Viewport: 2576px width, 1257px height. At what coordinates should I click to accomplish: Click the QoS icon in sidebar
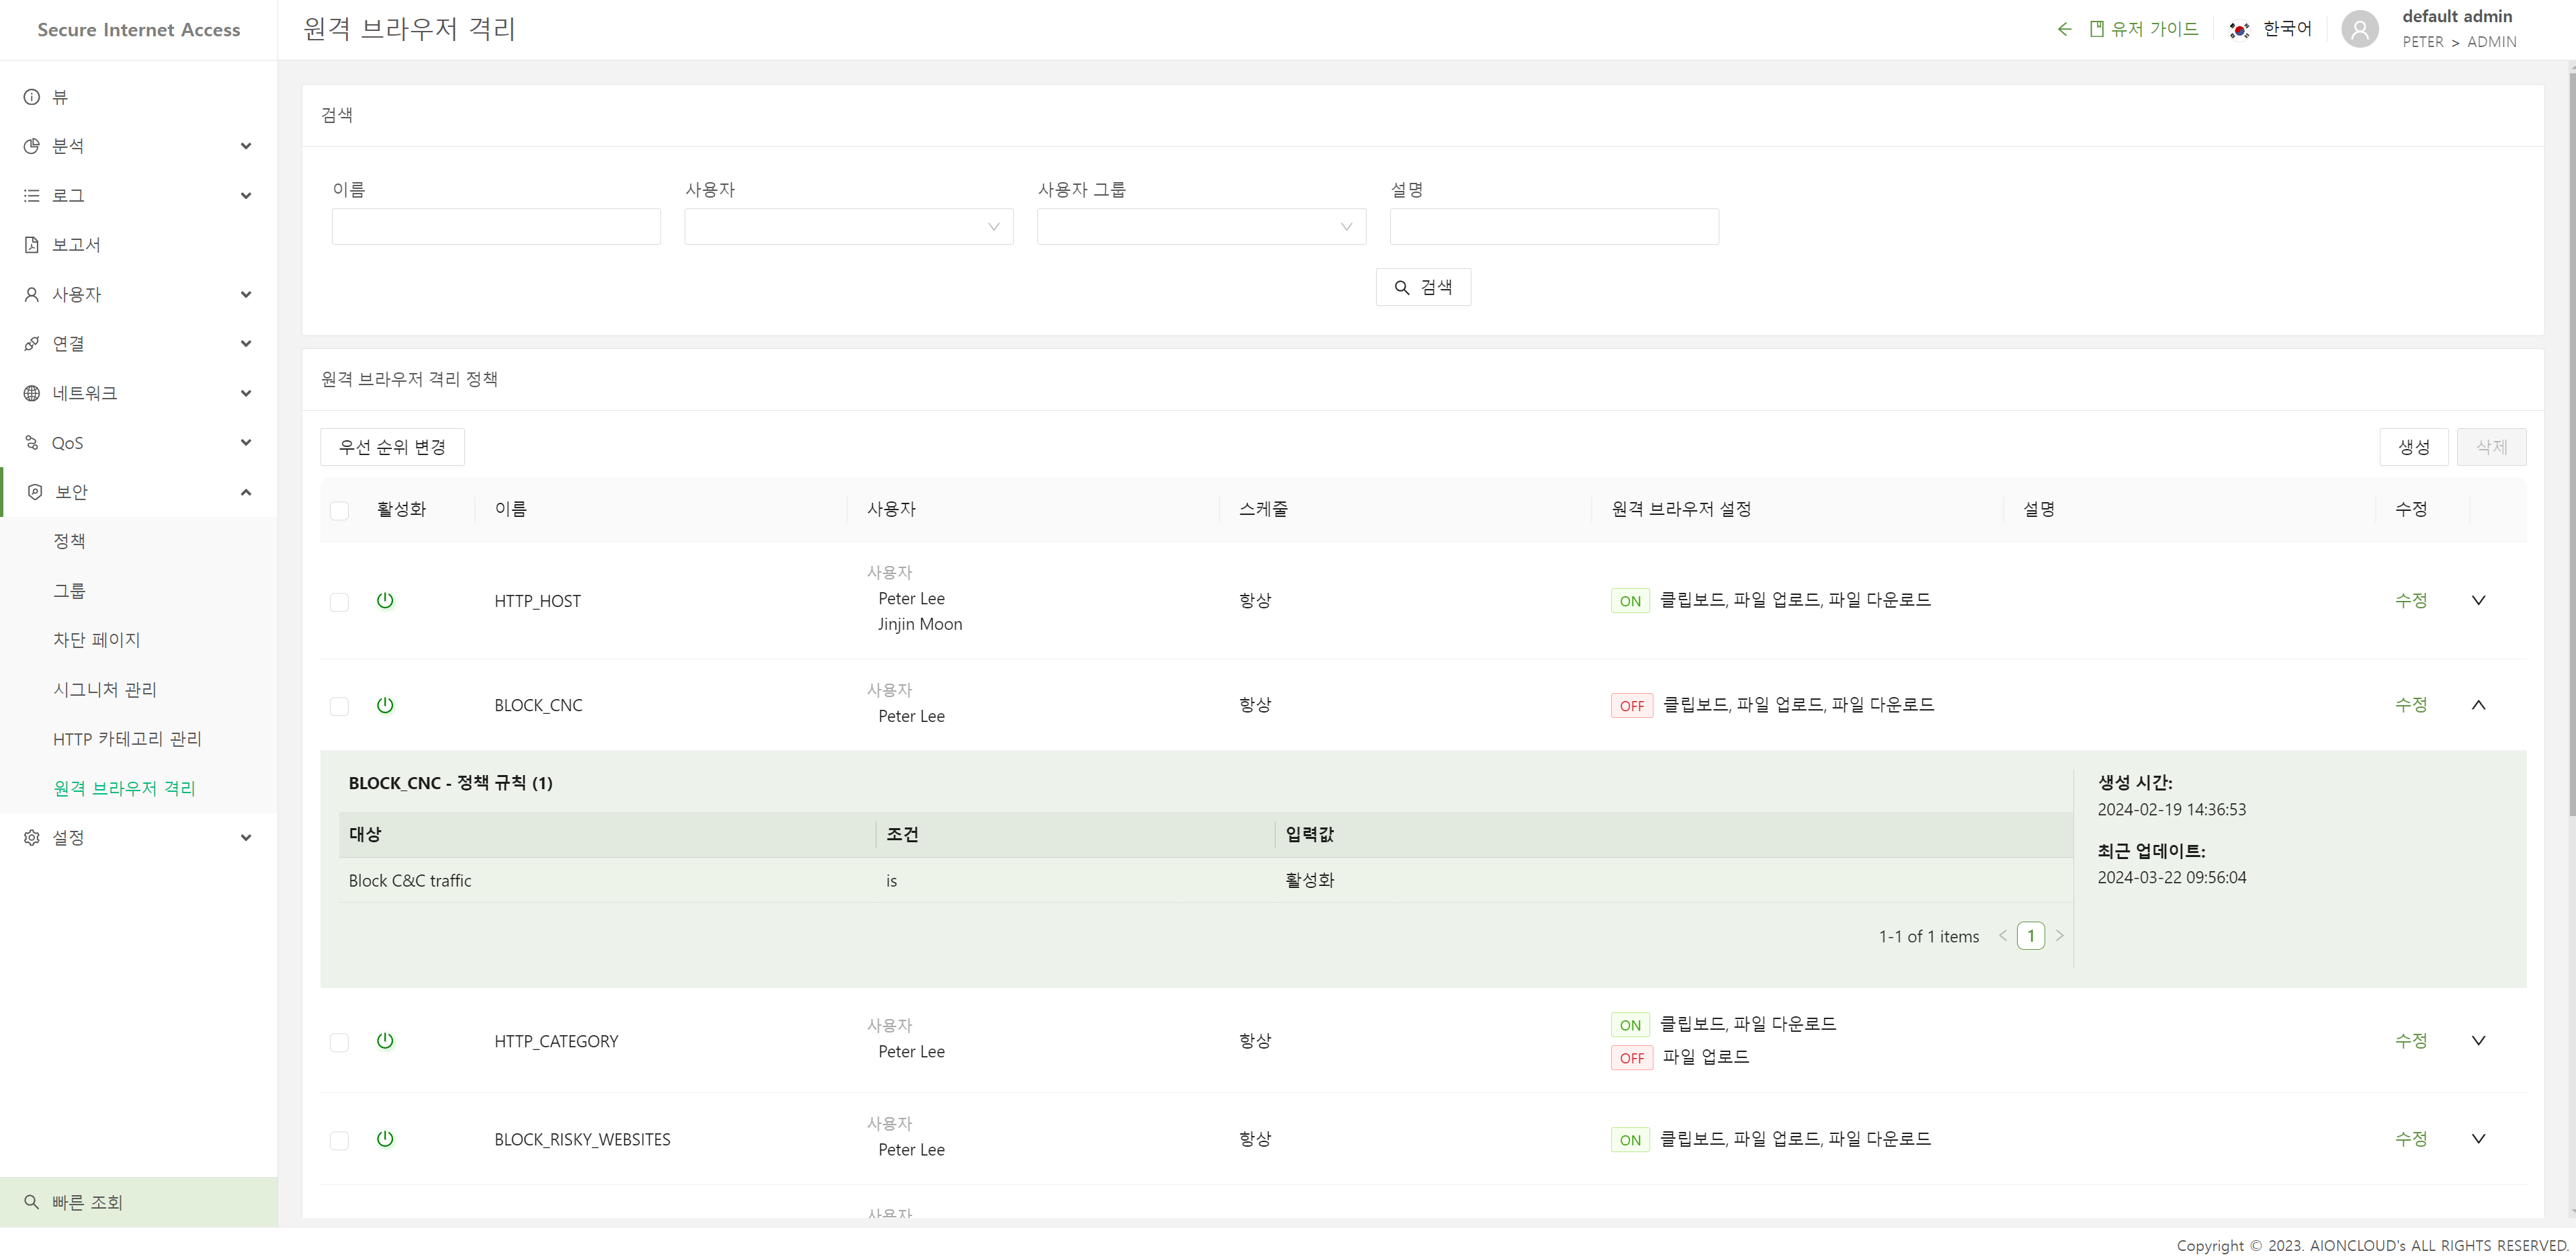pyautogui.click(x=32, y=442)
